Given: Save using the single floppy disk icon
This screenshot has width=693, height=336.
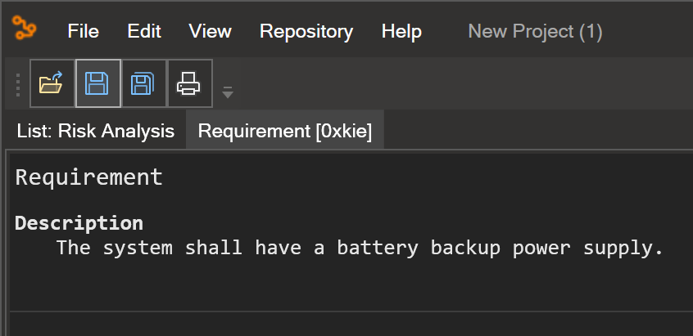Looking at the screenshot, I should (97, 83).
